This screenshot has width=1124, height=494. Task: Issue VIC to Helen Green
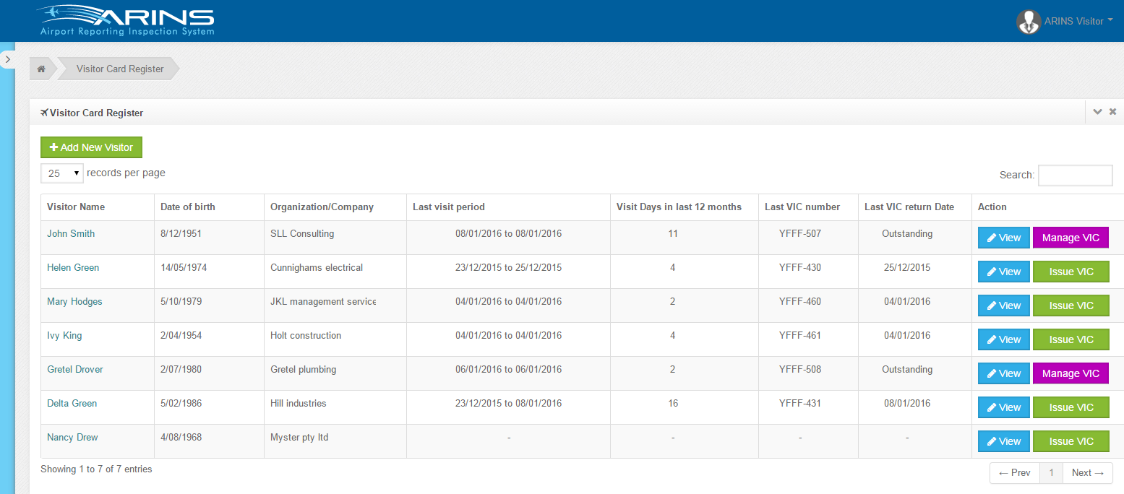(x=1071, y=272)
